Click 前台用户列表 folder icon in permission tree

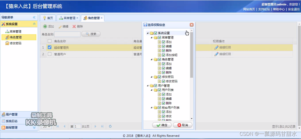coord(155,108)
